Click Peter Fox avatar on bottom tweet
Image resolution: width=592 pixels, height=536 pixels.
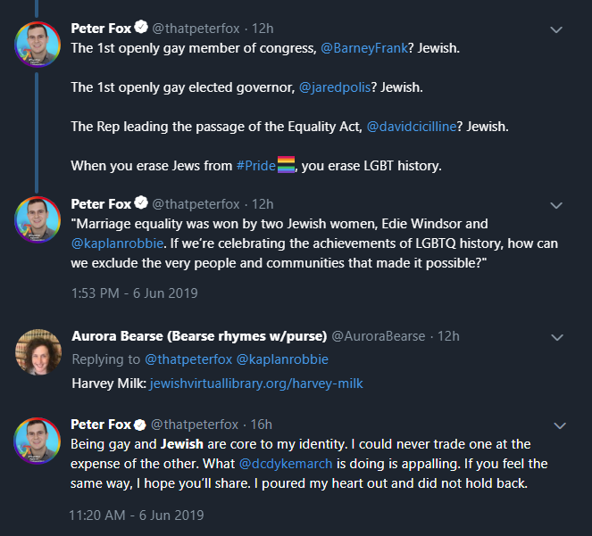[x=38, y=440]
